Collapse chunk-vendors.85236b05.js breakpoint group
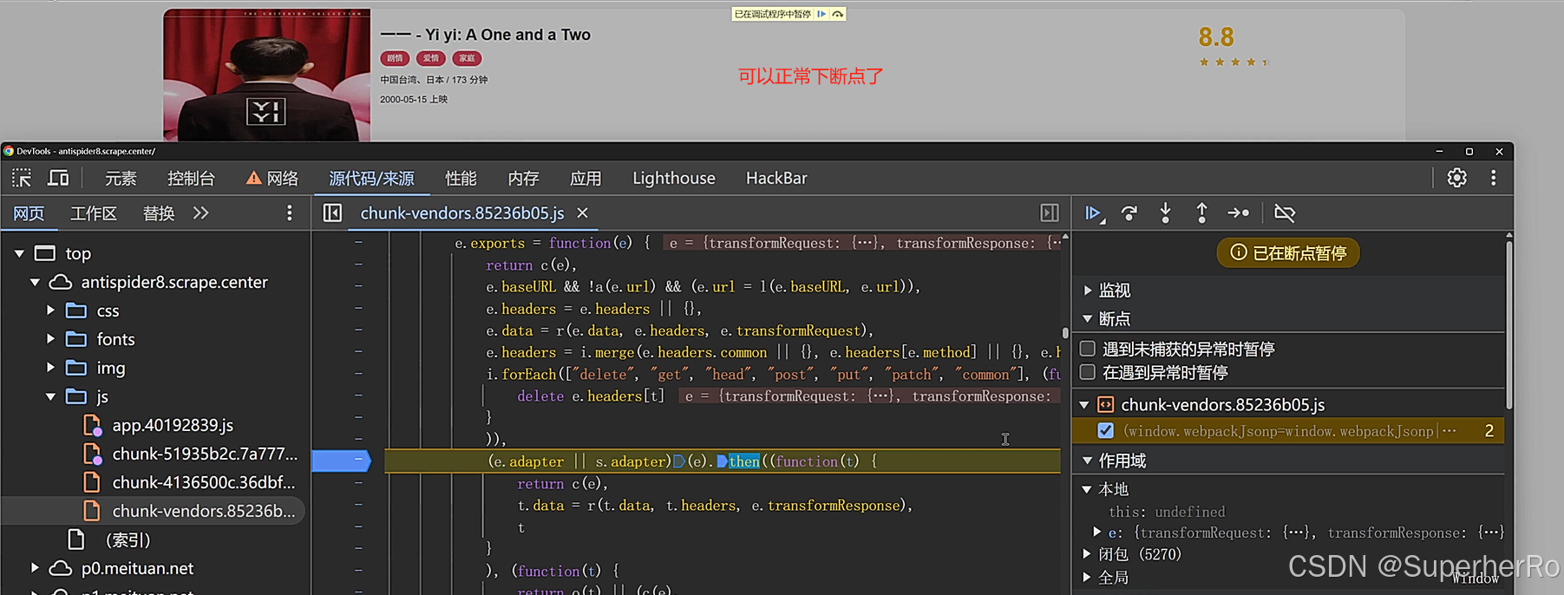The height and width of the screenshot is (595, 1564). click(x=1084, y=405)
